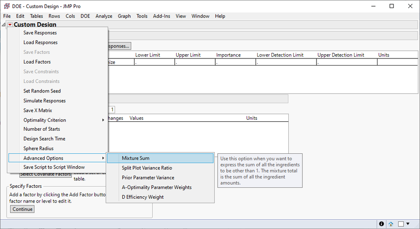Image resolution: width=420 pixels, height=229 pixels.
Task: Click the JMP app icon in title bar
Action: pyautogui.click(x=7, y=6)
